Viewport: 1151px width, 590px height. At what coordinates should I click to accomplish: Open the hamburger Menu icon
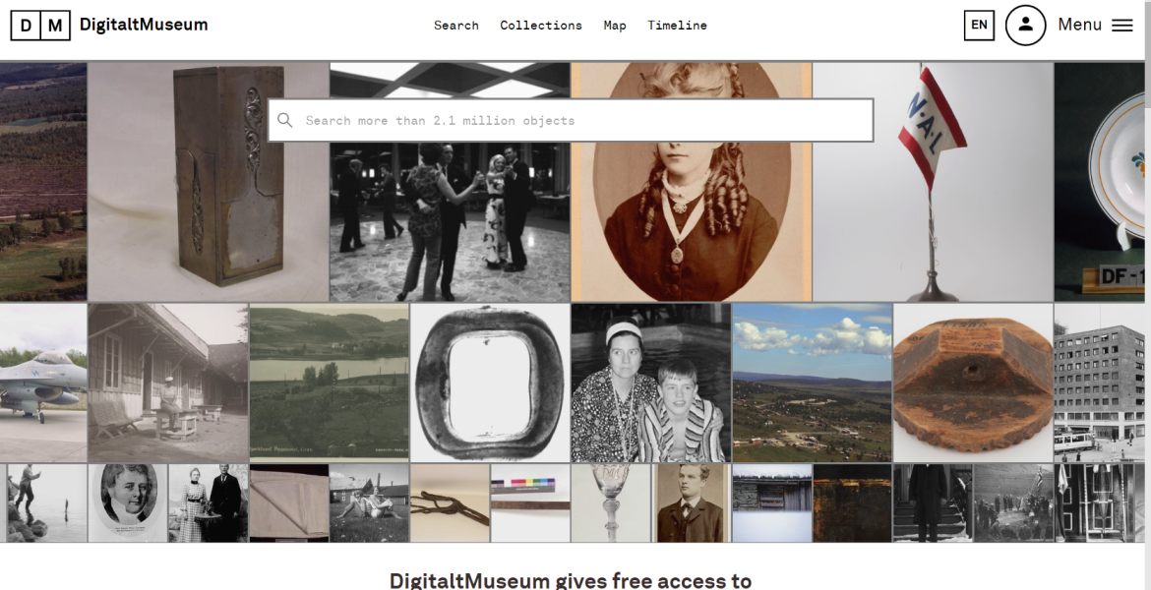tap(1121, 26)
